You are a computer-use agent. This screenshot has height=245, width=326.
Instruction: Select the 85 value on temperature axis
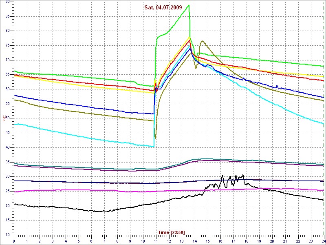pyautogui.click(x=7, y=16)
